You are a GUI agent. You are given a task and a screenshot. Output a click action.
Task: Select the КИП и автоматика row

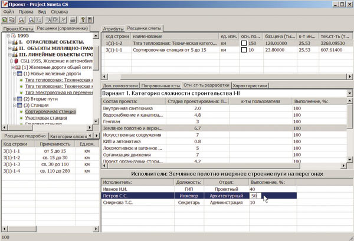tap(224, 141)
